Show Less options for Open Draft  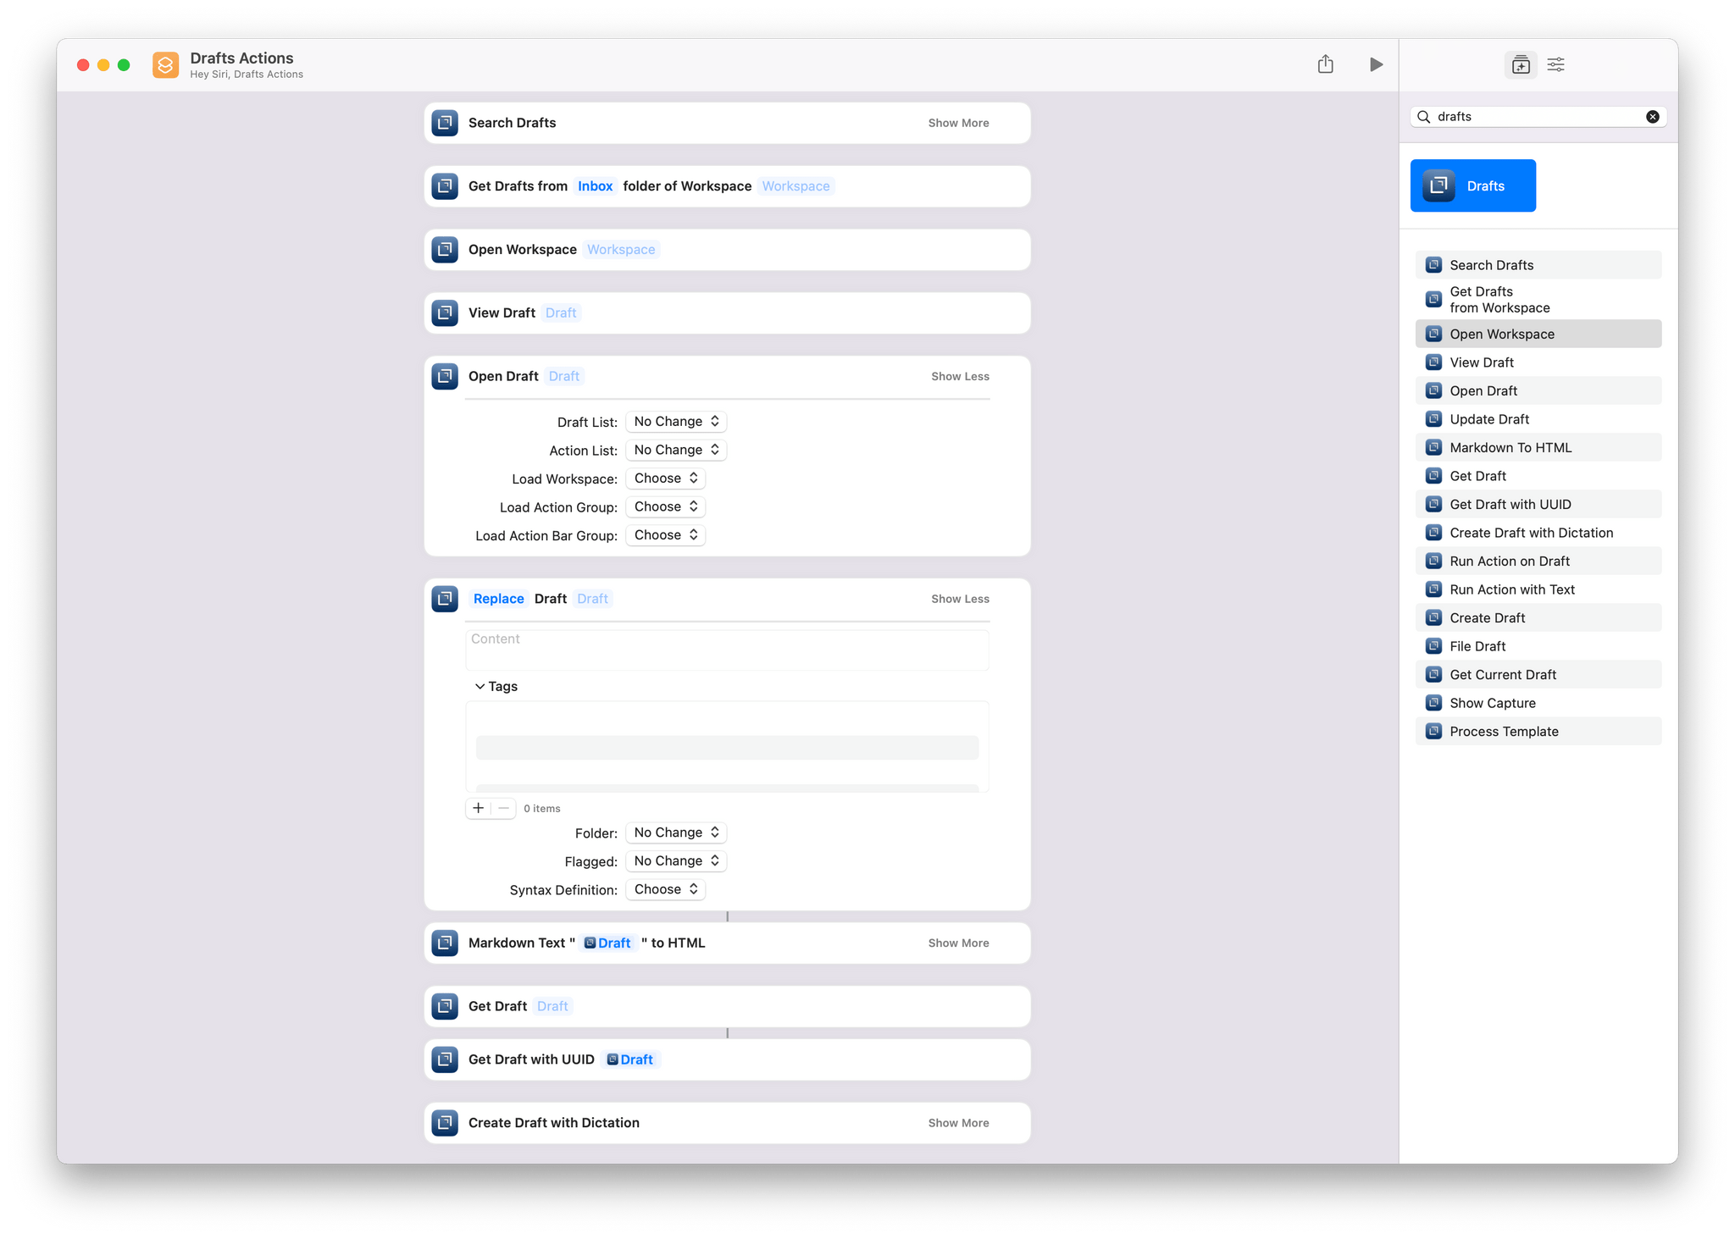pyautogui.click(x=960, y=375)
